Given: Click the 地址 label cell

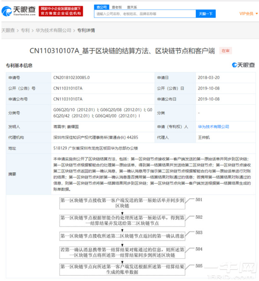Looking at the screenshot, I should (x=29, y=148).
